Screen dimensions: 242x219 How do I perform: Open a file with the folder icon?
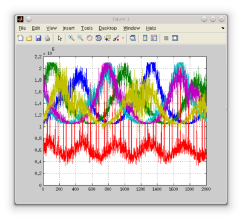pos(29,38)
